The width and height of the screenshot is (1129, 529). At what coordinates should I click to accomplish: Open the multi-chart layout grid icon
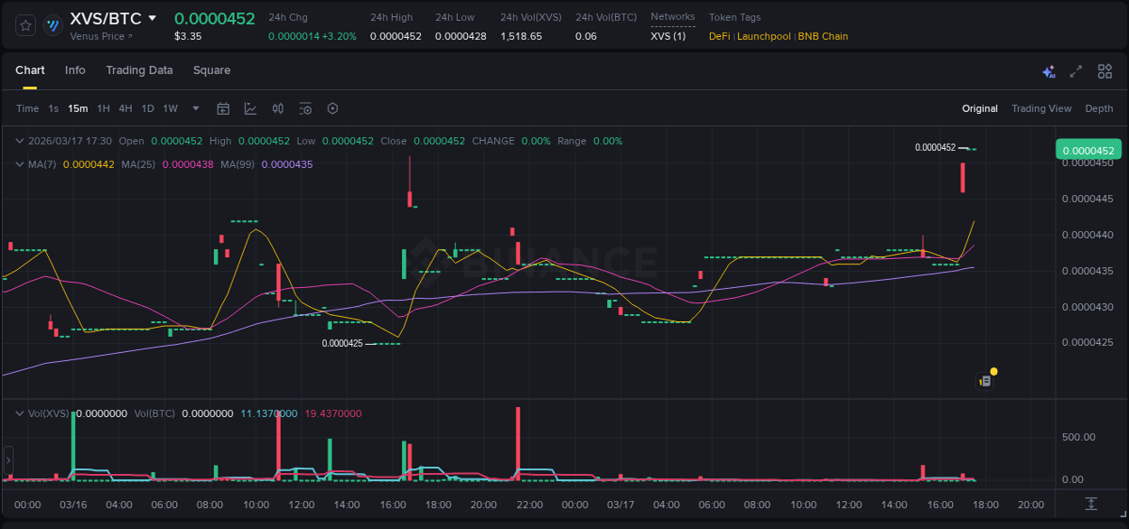(1105, 71)
